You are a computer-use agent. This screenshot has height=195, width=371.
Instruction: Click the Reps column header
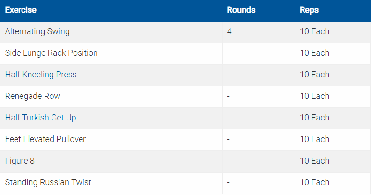tap(309, 10)
